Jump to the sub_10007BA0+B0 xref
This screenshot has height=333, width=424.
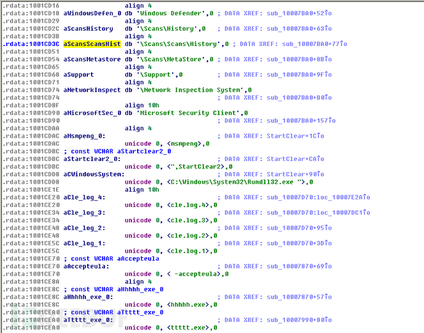pyautogui.click(x=299, y=98)
